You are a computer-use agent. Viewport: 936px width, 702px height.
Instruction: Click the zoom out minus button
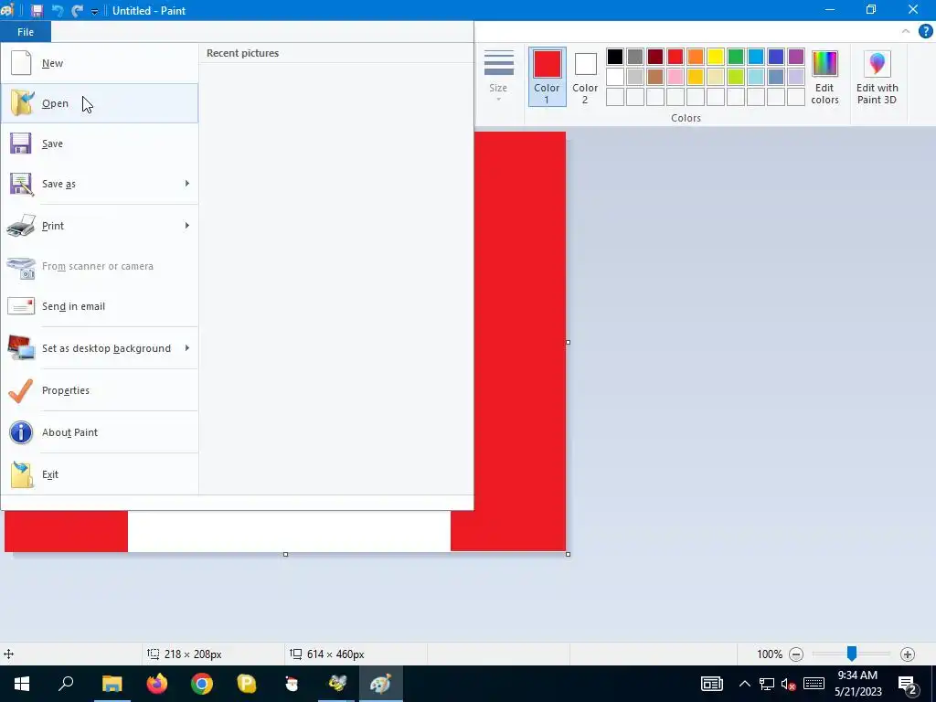(x=796, y=654)
